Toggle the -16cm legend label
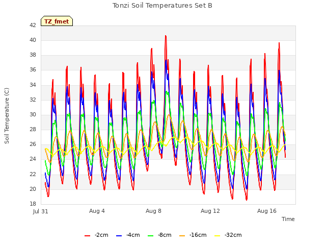Viewport: 326px width, 245px height. click(x=198, y=235)
